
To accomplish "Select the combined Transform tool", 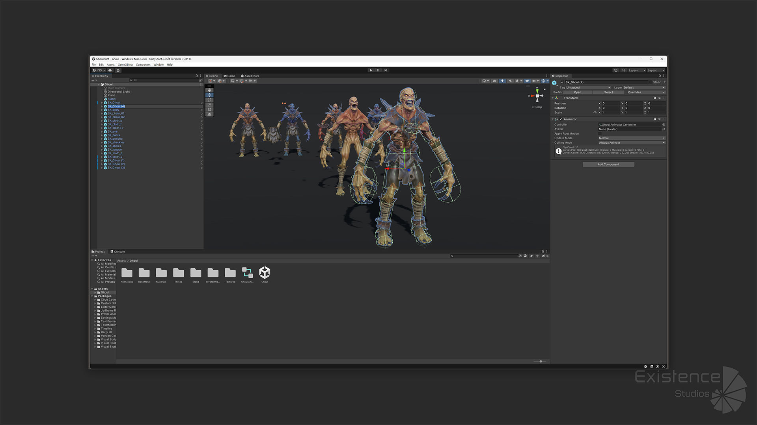I will click(x=209, y=114).
